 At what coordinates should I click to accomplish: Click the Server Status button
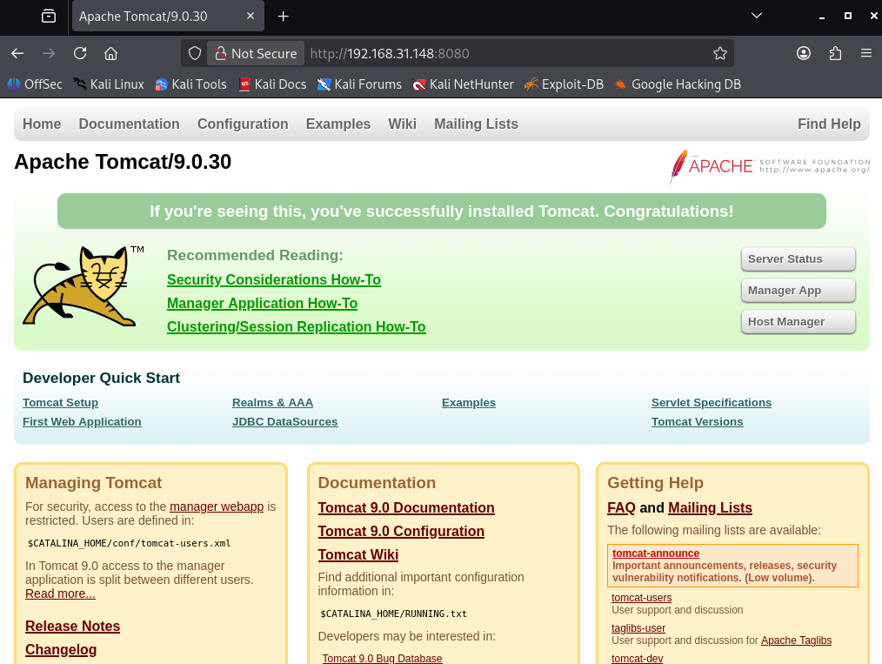[x=798, y=259]
